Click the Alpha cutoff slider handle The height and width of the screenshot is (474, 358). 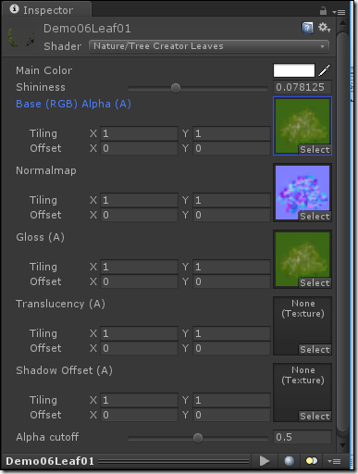pos(198,438)
